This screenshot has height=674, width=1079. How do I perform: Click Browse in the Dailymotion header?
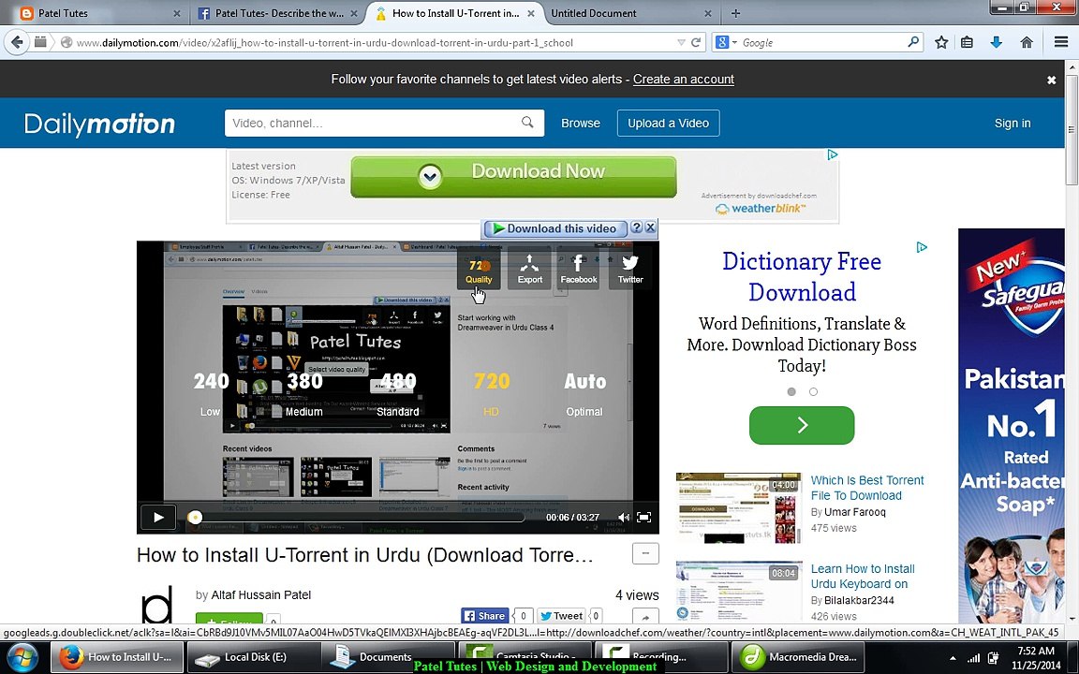coord(580,124)
